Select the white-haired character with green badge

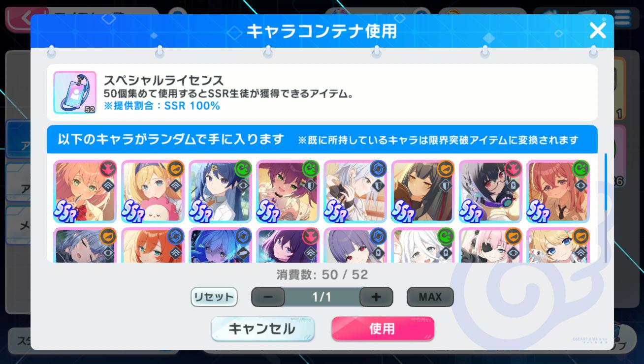423,245
